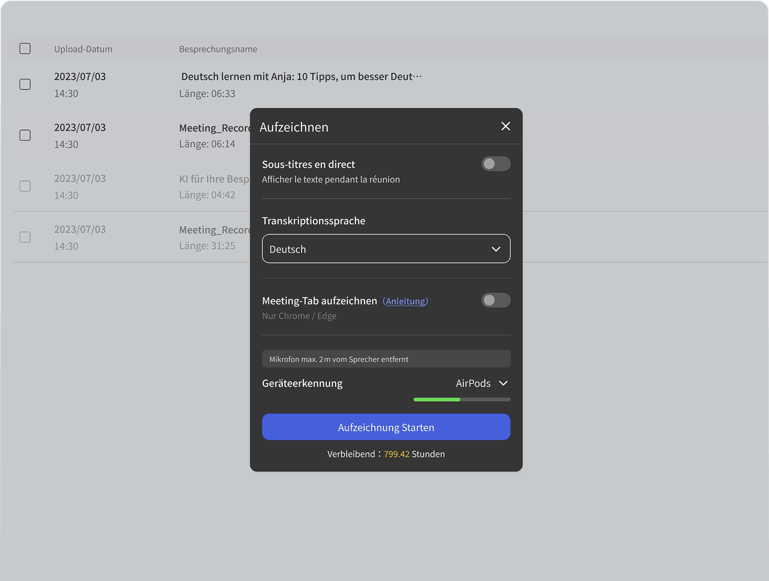Sort by the Upload-Datum column header
This screenshot has height=581, width=769.
tap(83, 49)
